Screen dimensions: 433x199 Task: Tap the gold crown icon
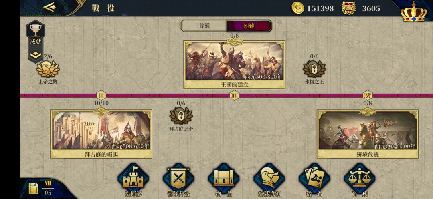[413, 12]
